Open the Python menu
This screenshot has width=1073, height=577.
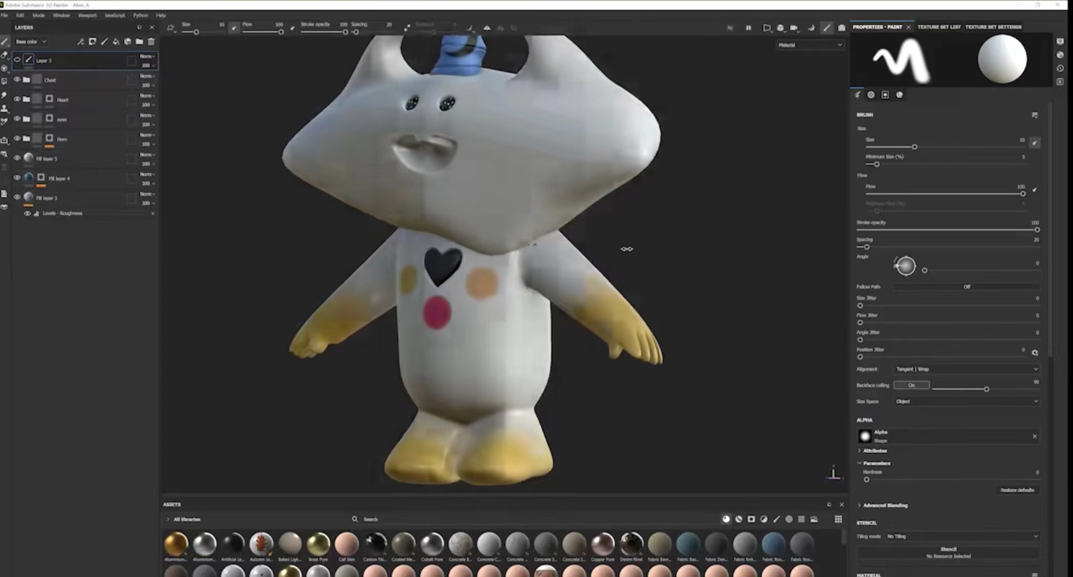[x=140, y=15]
